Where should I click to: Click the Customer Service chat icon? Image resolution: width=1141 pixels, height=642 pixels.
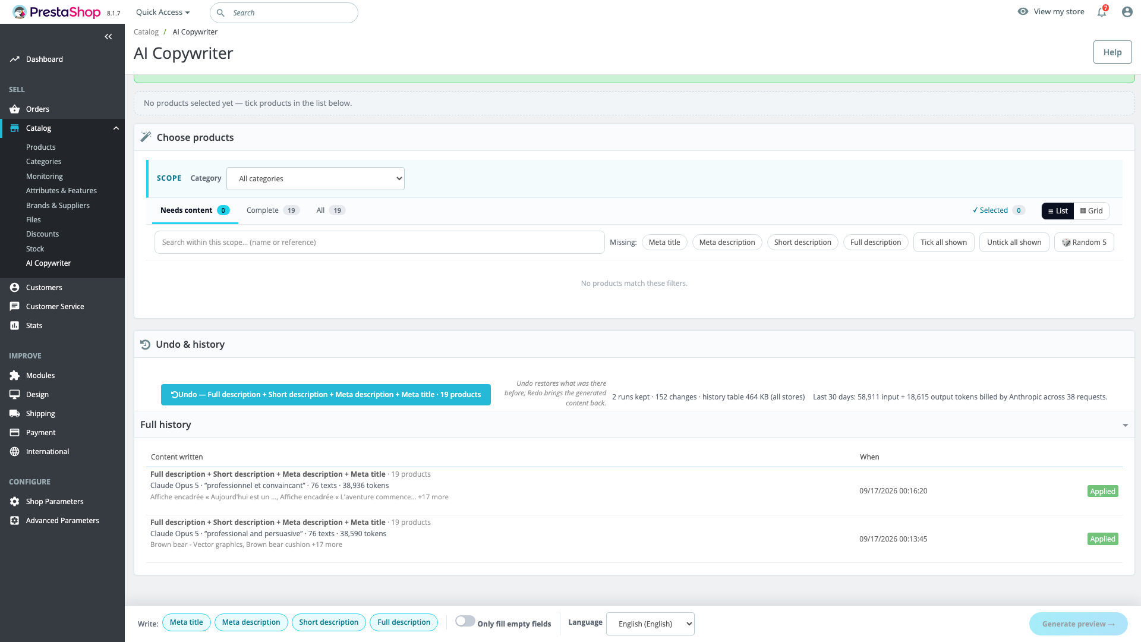[x=15, y=307]
